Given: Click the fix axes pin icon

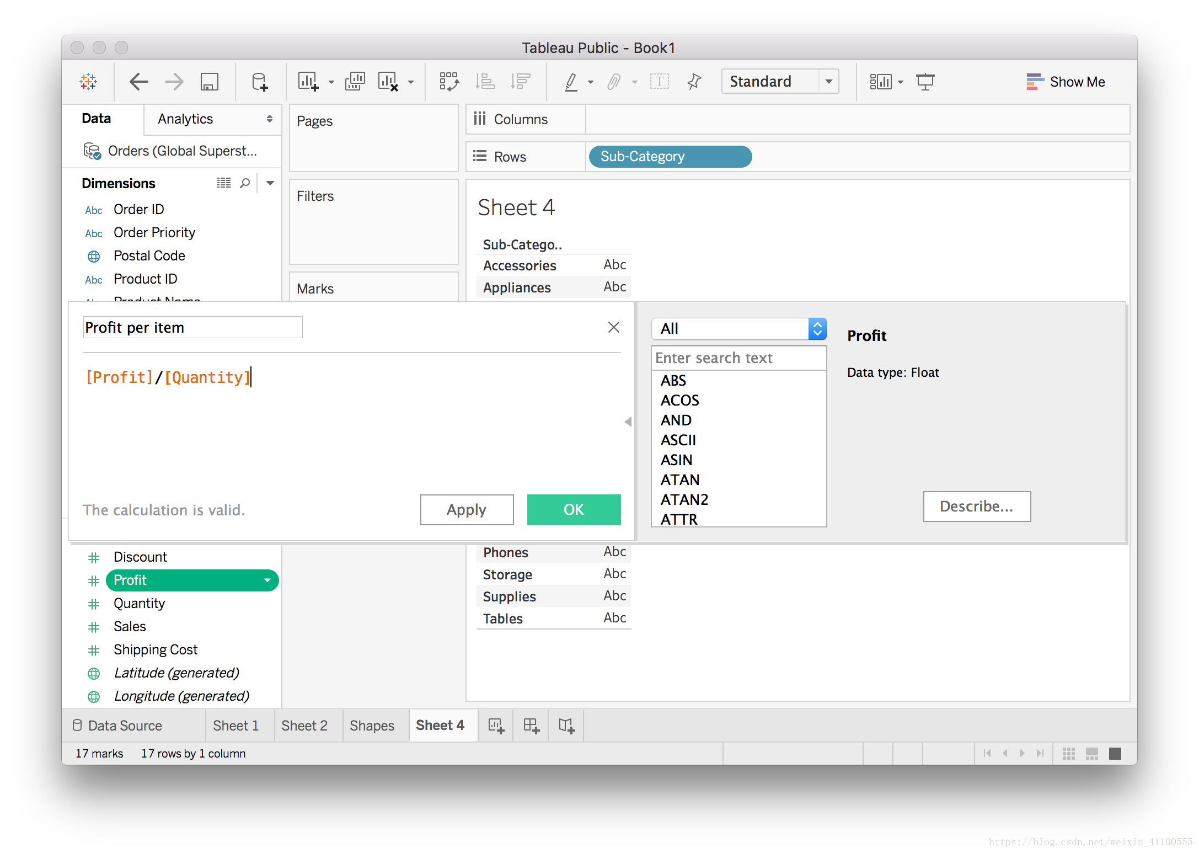Looking at the screenshot, I should point(694,82).
